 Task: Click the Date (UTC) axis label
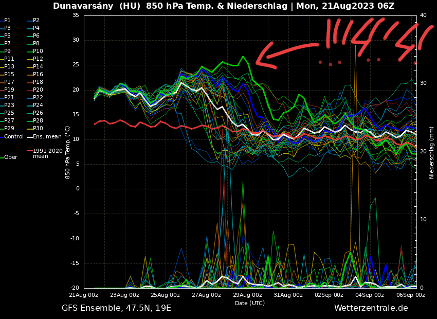[250, 303]
